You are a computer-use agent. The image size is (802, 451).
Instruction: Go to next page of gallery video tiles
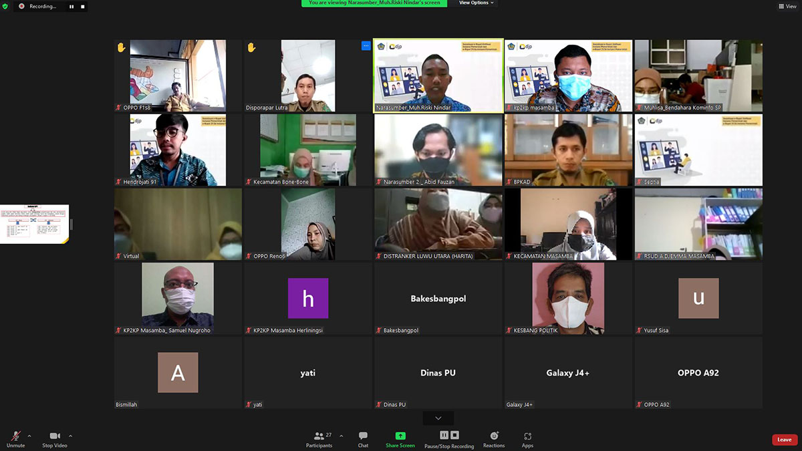438,418
